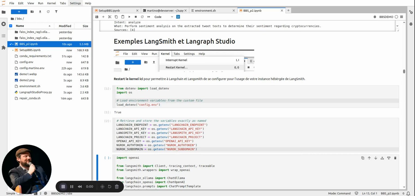Expand the filter files funnel in the file browser
This screenshot has height=196, width=415.
56,12
